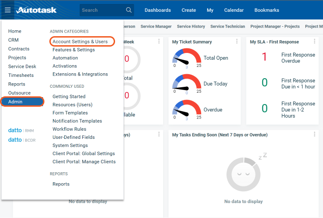The image size is (323, 218).
Task: Select Service Desk in the menu
Action: (x=22, y=66)
